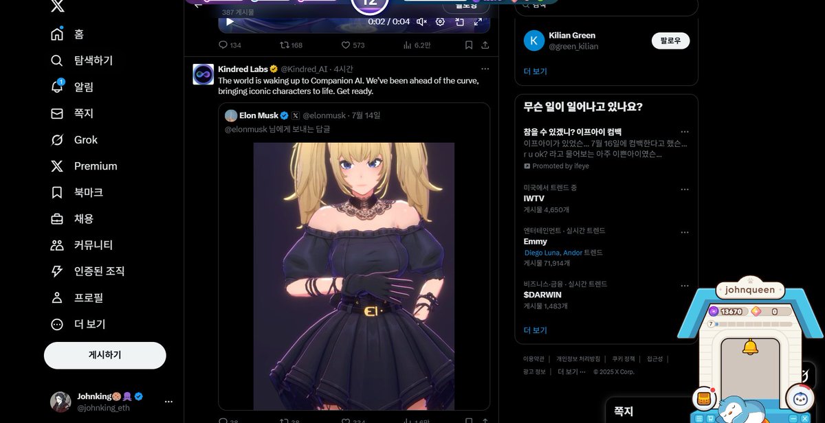Click the Johnking profile avatar
The height and width of the screenshot is (423, 825).
click(x=60, y=402)
